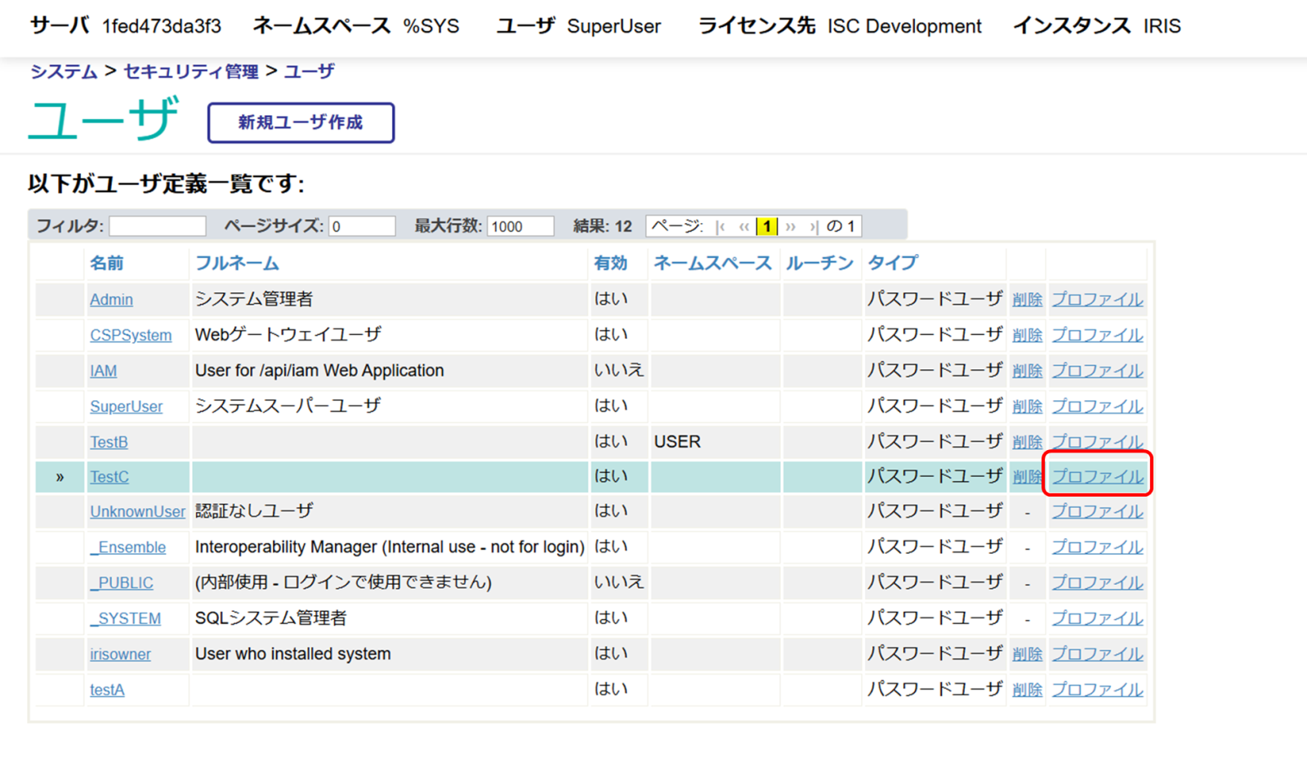
Task: Open the TestB user link
Action: (x=109, y=442)
